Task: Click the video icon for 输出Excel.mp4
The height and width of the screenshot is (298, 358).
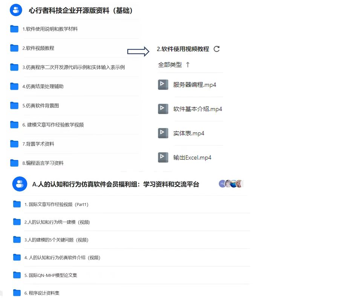Action: [x=163, y=157]
